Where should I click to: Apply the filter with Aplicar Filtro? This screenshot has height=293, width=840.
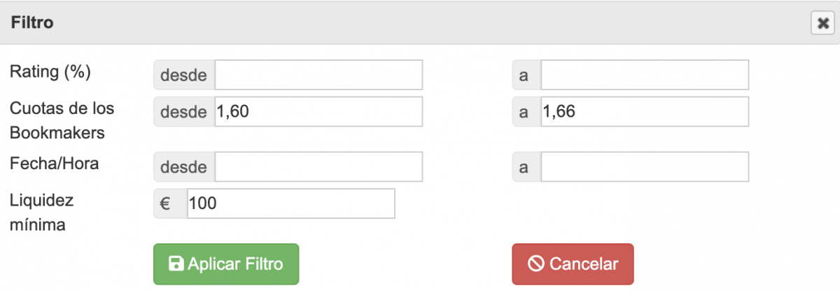226,264
